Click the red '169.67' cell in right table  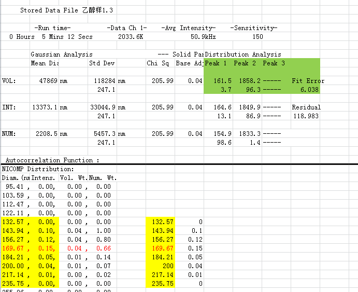pos(160,248)
